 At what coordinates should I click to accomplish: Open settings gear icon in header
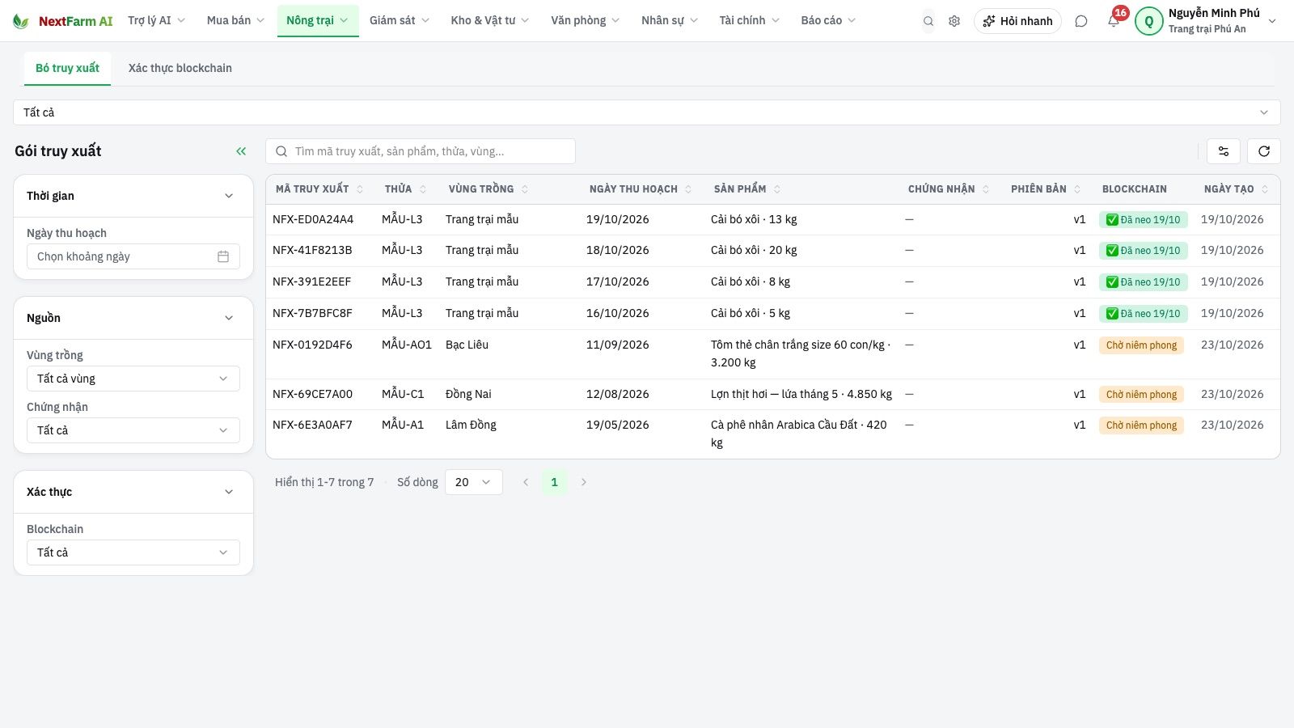coord(954,21)
